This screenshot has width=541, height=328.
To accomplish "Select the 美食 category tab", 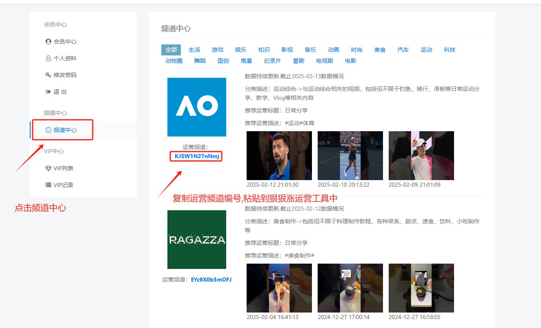I will [380, 50].
